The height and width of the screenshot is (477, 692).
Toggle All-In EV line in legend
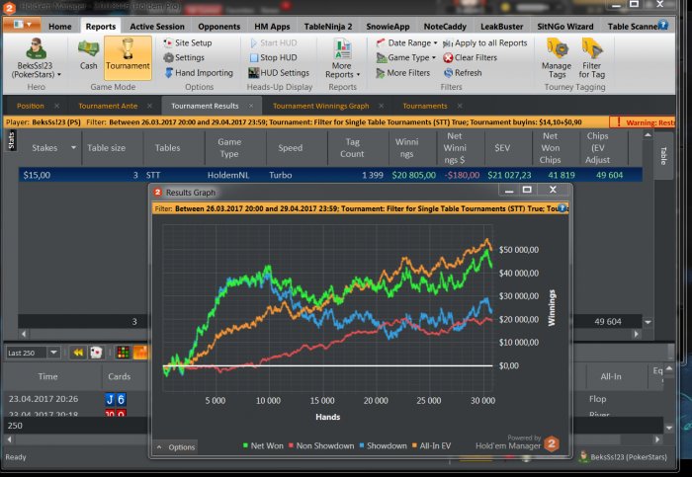coord(431,445)
